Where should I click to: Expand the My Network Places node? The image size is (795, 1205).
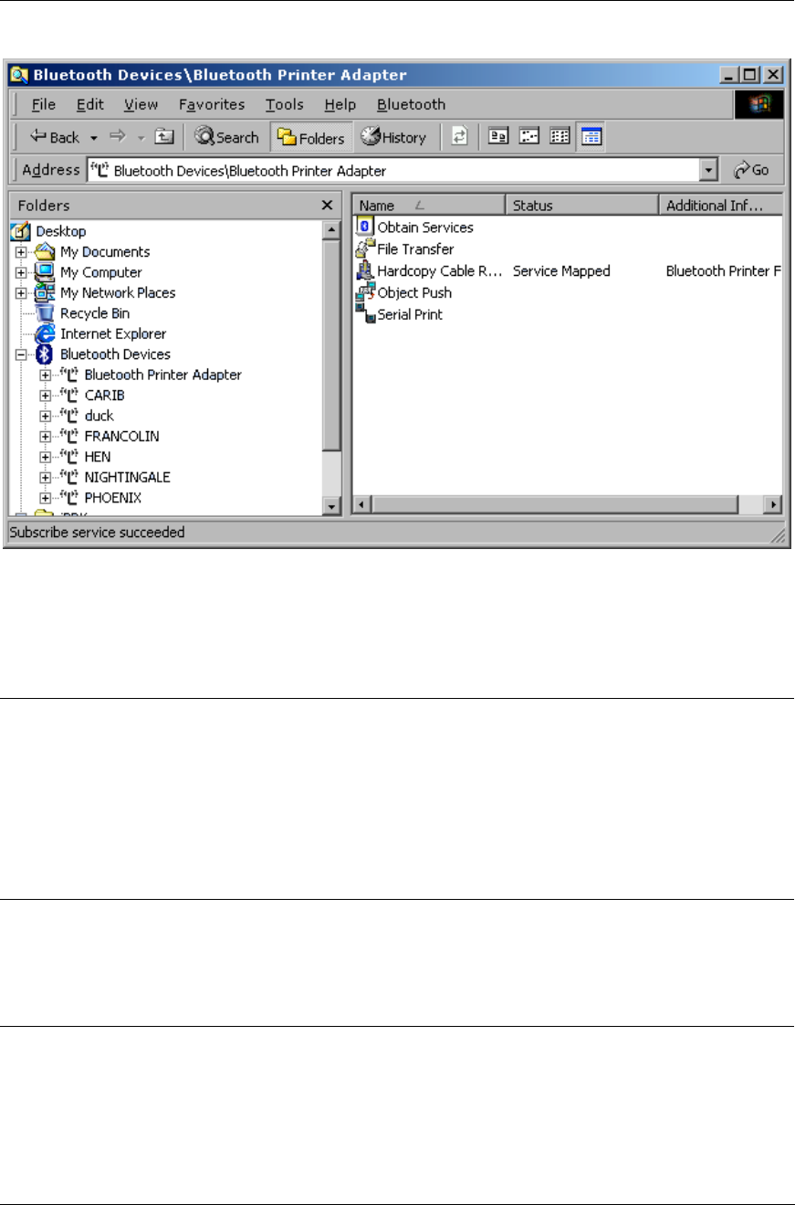pos(21,293)
